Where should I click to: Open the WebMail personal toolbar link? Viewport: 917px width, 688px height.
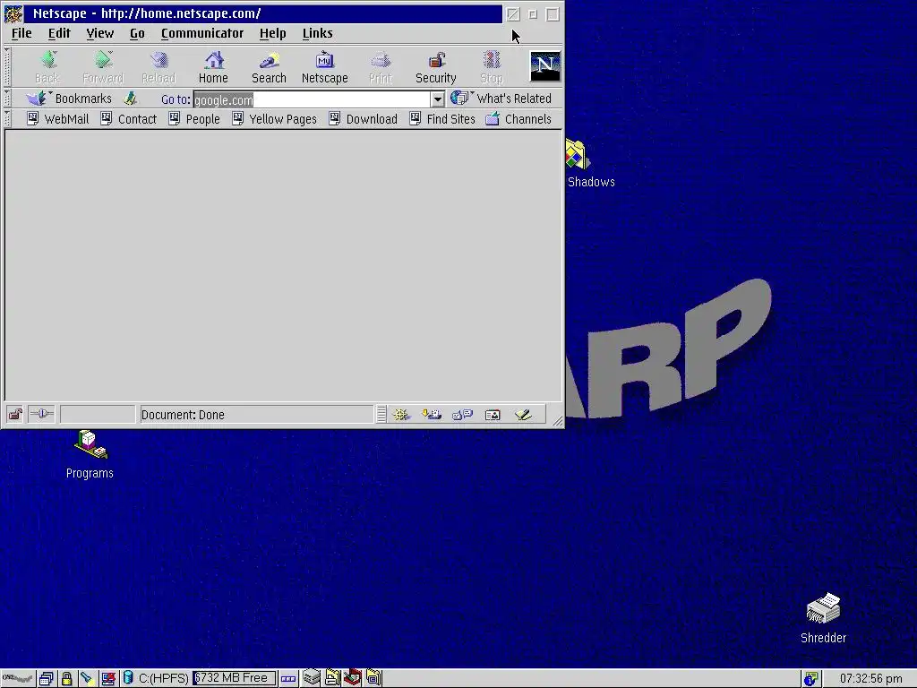(x=58, y=119)
